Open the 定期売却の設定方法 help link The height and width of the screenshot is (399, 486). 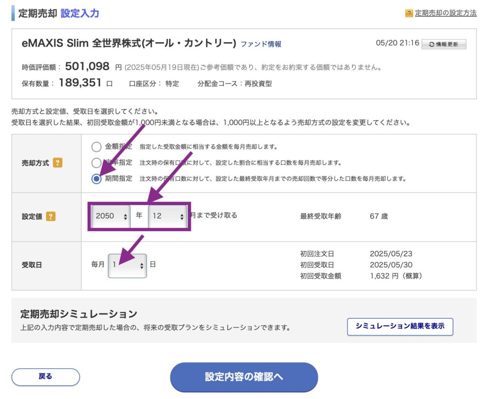coord(446,13)
